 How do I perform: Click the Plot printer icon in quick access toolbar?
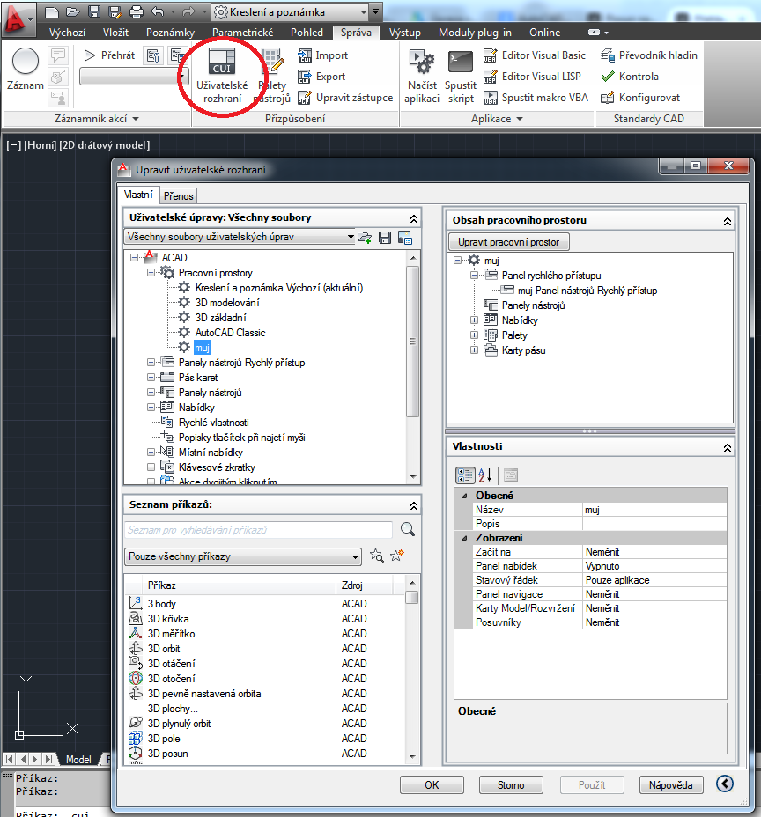(x=136, y=11)
